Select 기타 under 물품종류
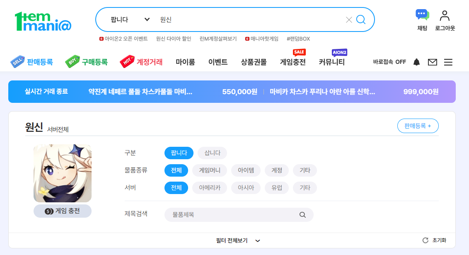This screenshot has width=469, height=255. [x=305, y=170]
